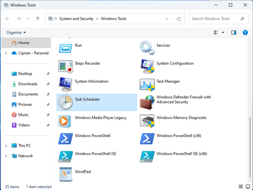Screen dimensions: 253x190
Task: Click System and Security breadcrumb
Action: pyautogui.click(x=77, y=19)
